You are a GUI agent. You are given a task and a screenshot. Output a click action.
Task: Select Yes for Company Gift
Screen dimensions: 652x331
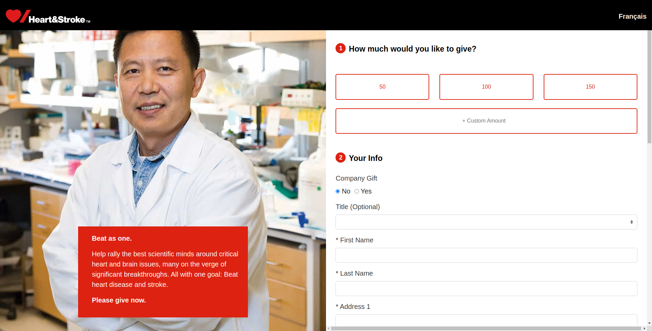coord(357,191)
